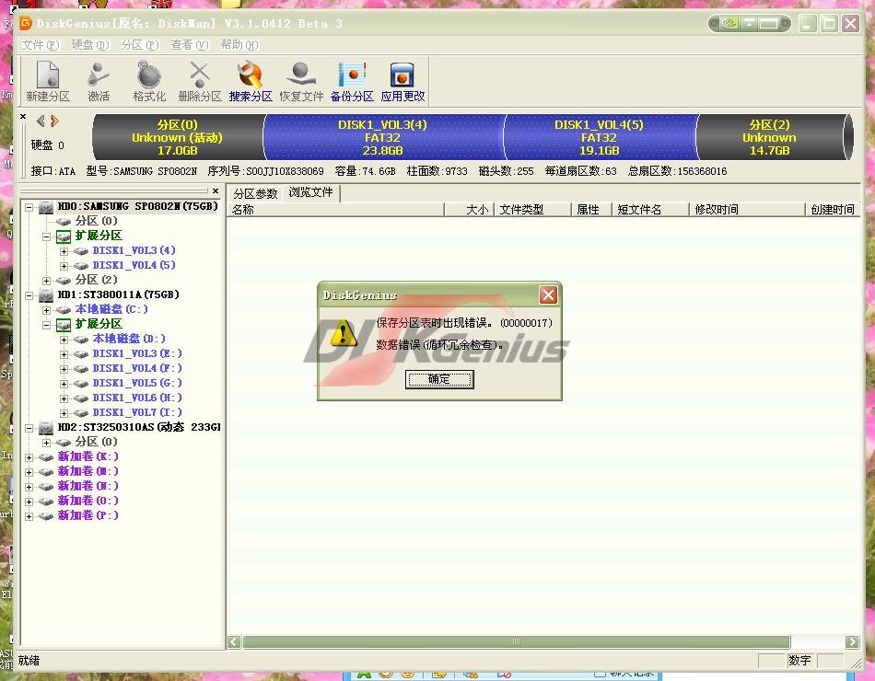Select the 分区(2) Unknown 14.7GB block

pyautogui.click(x=769, y=137)
